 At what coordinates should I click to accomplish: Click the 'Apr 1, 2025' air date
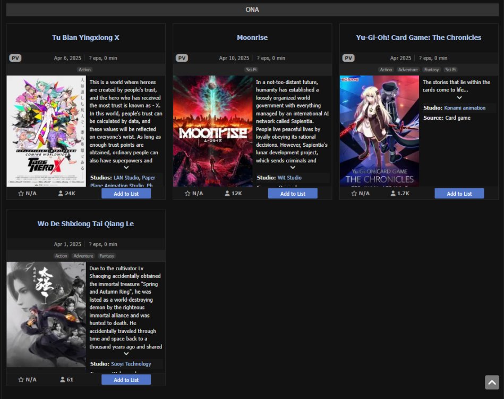coord(67,244)
